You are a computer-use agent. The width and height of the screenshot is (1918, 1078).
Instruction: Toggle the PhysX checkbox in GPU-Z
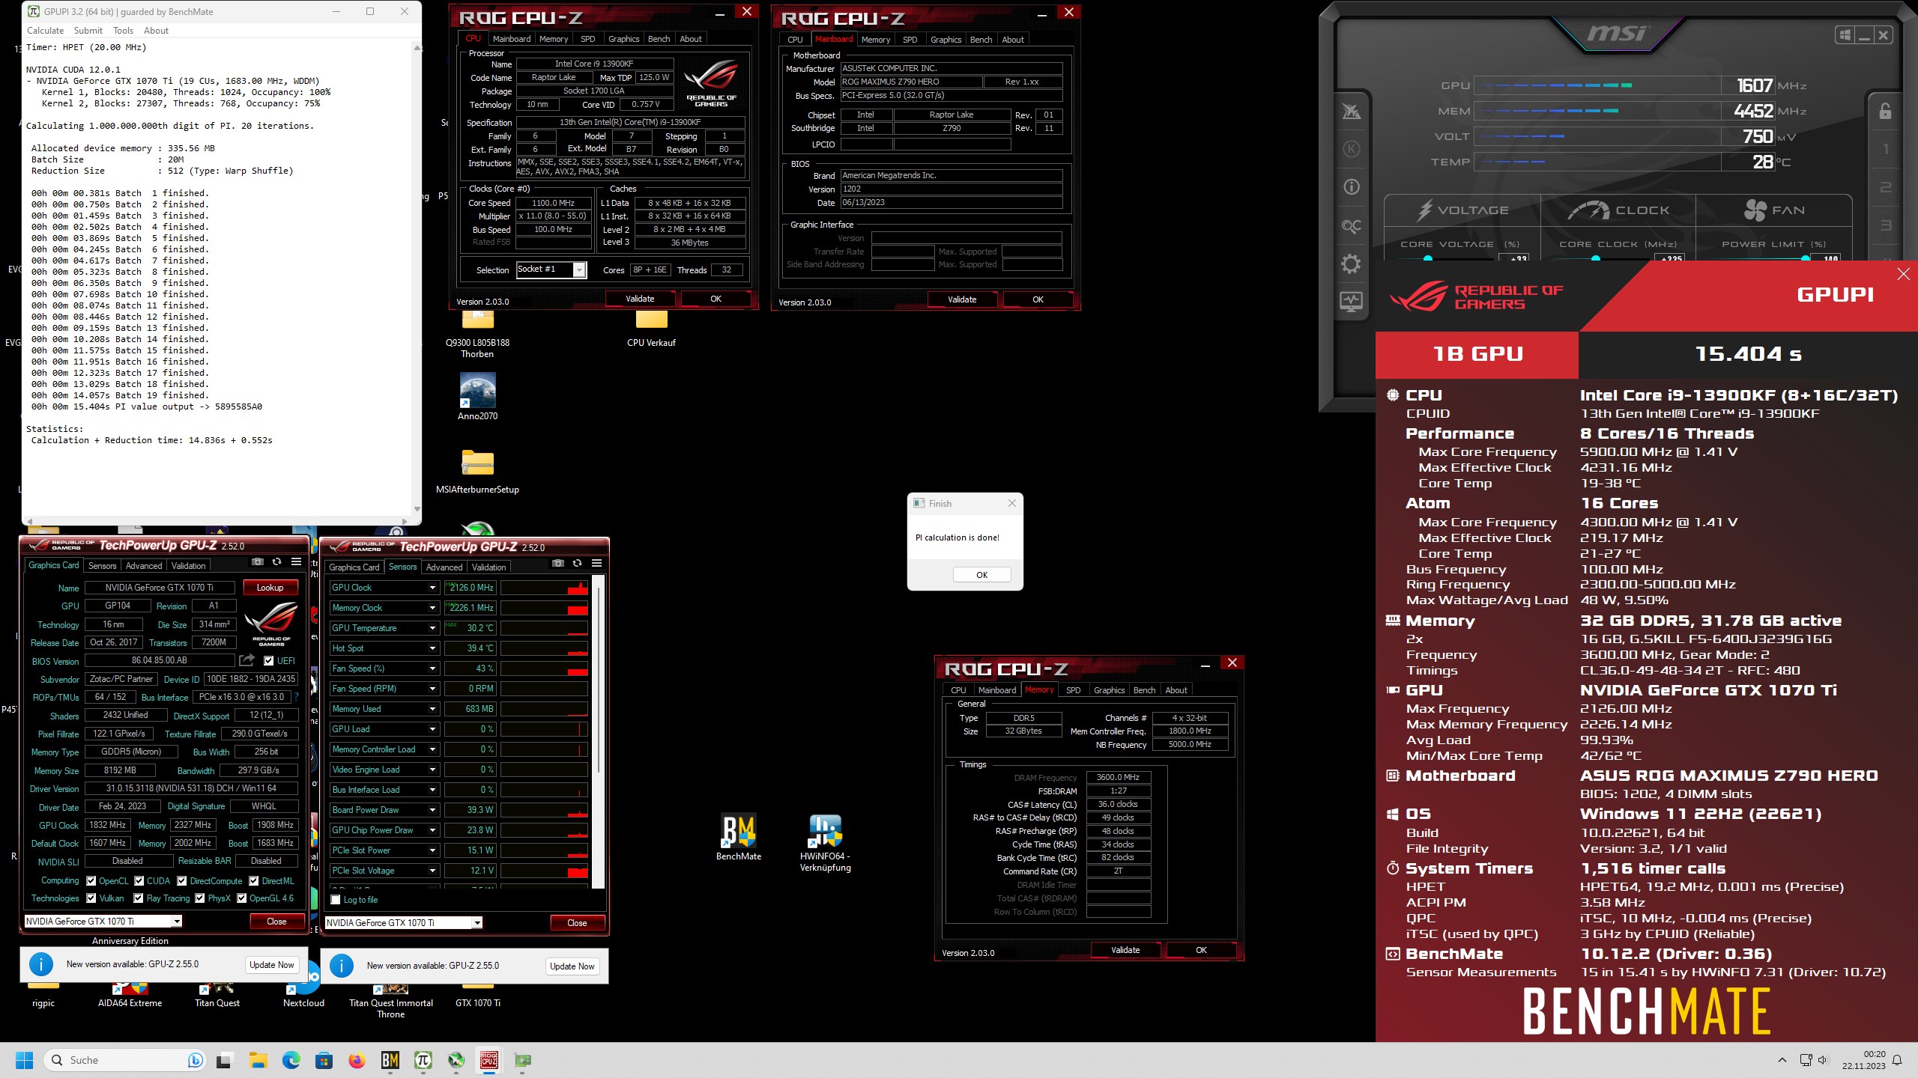[x=200, y=898]
